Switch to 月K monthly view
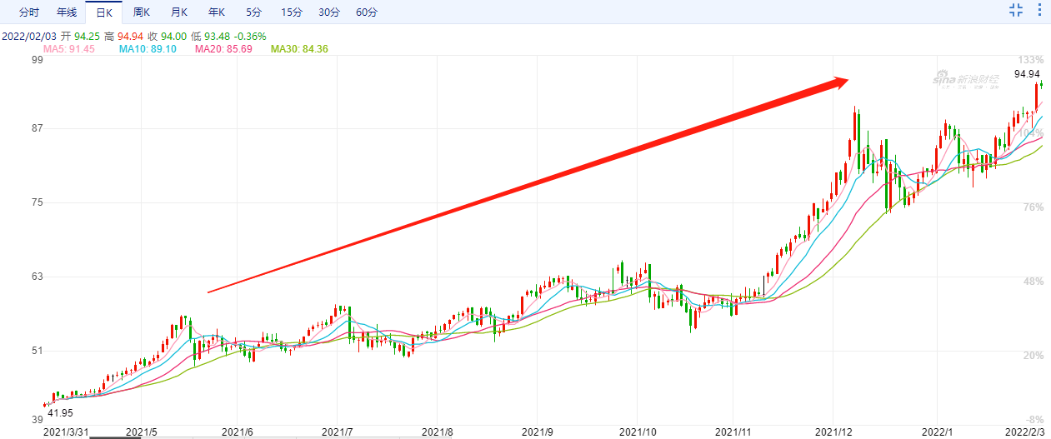The image size is (1051, 439). tap(178, 12)
